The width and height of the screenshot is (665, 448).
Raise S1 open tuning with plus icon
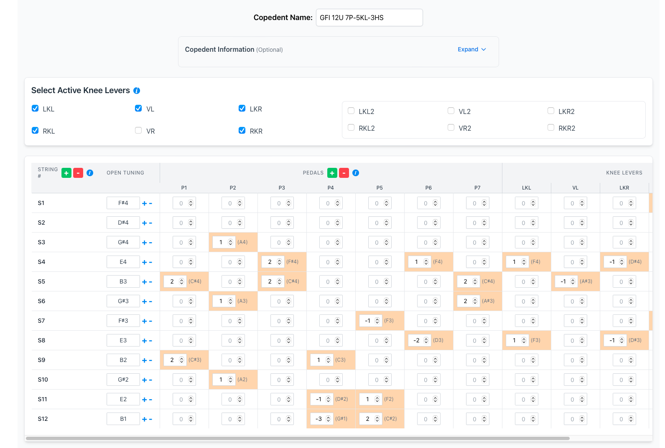point(144,203)
